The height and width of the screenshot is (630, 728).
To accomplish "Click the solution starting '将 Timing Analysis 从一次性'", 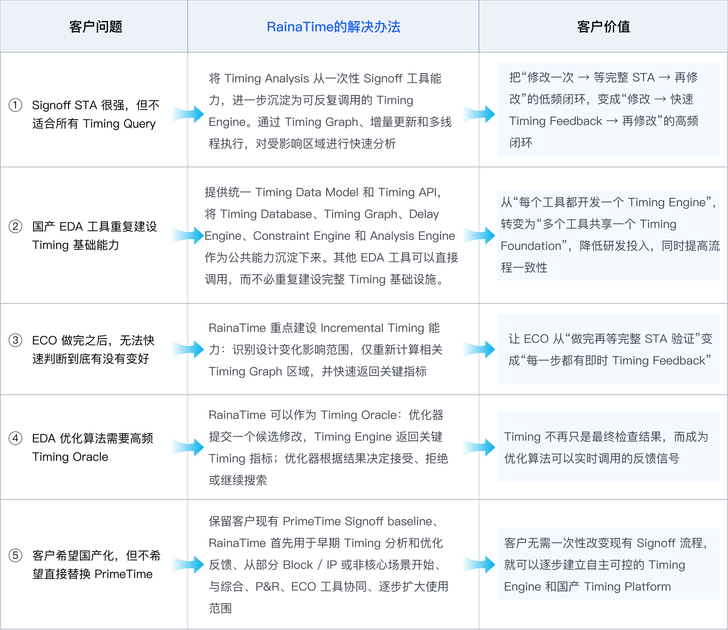I will tap(330, 111).
